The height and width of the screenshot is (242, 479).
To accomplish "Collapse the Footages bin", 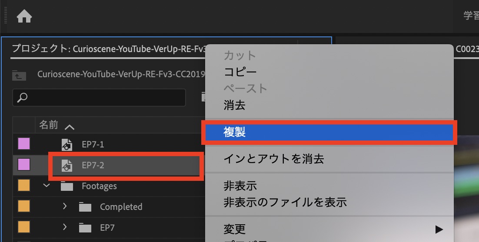I will (47, 185).
